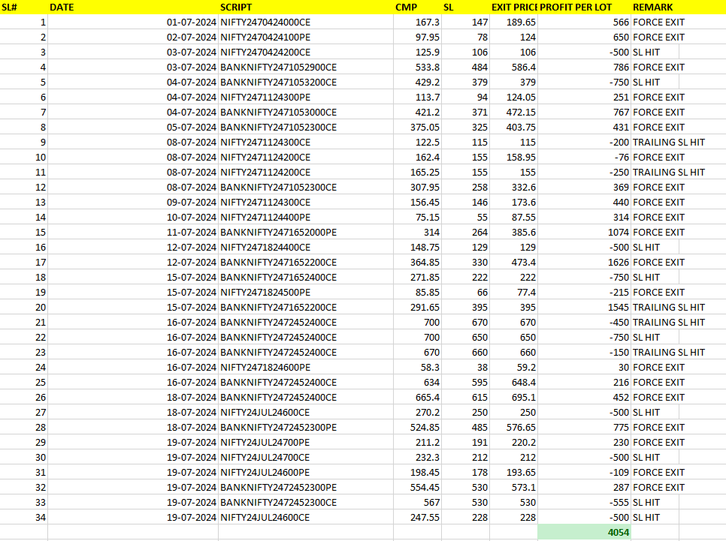Click script cell NIFTY24JUL24600PE

tap(306, 473)
